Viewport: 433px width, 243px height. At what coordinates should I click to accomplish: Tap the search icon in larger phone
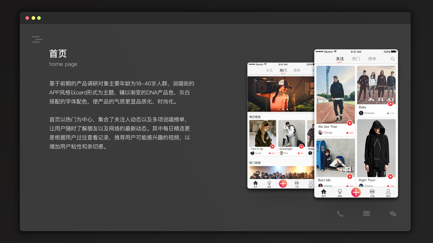click(393, 59)
